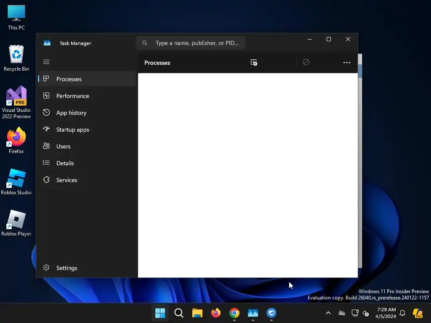Go to Startup apps page
This screenshot has height=323, width=431.
(x=87, y=130)
